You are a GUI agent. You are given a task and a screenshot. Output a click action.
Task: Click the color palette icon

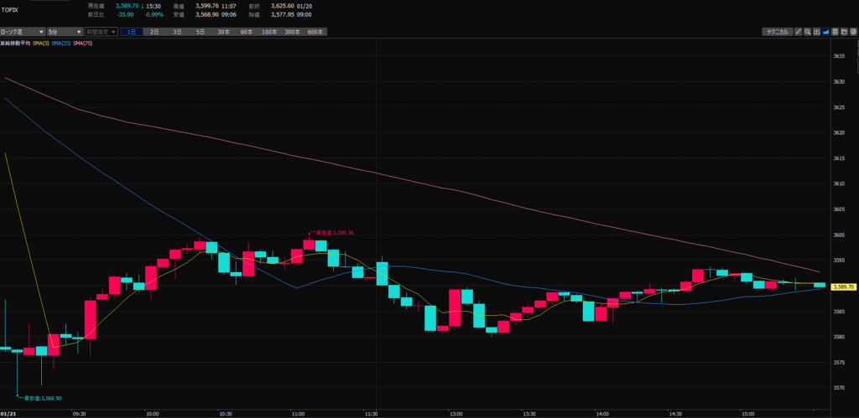pos(853,31)
